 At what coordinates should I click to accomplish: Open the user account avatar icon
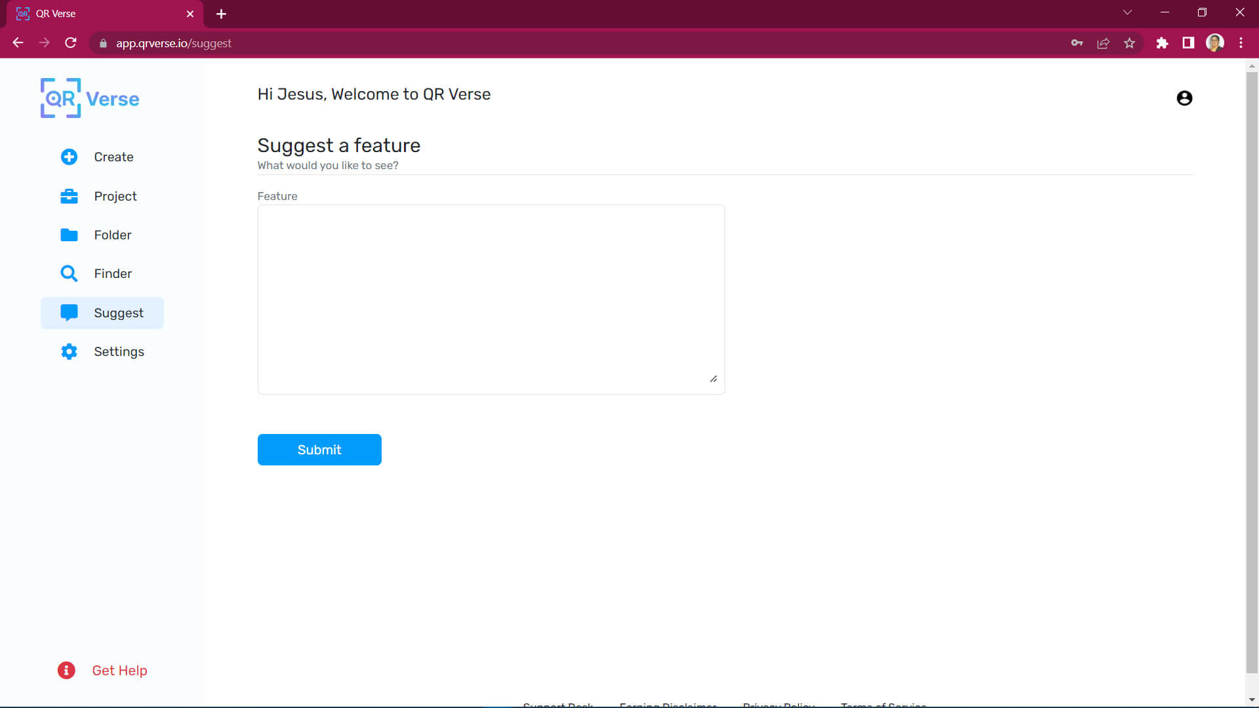[x=1184, y=98]
